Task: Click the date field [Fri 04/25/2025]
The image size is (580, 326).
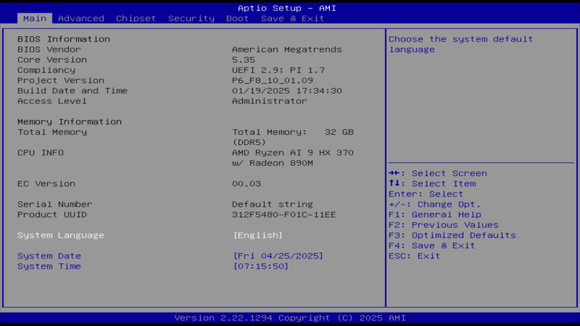Action: coord(278,256)
